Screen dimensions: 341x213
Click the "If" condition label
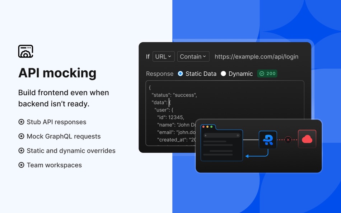pyautogui.click(x=148, y=57)
